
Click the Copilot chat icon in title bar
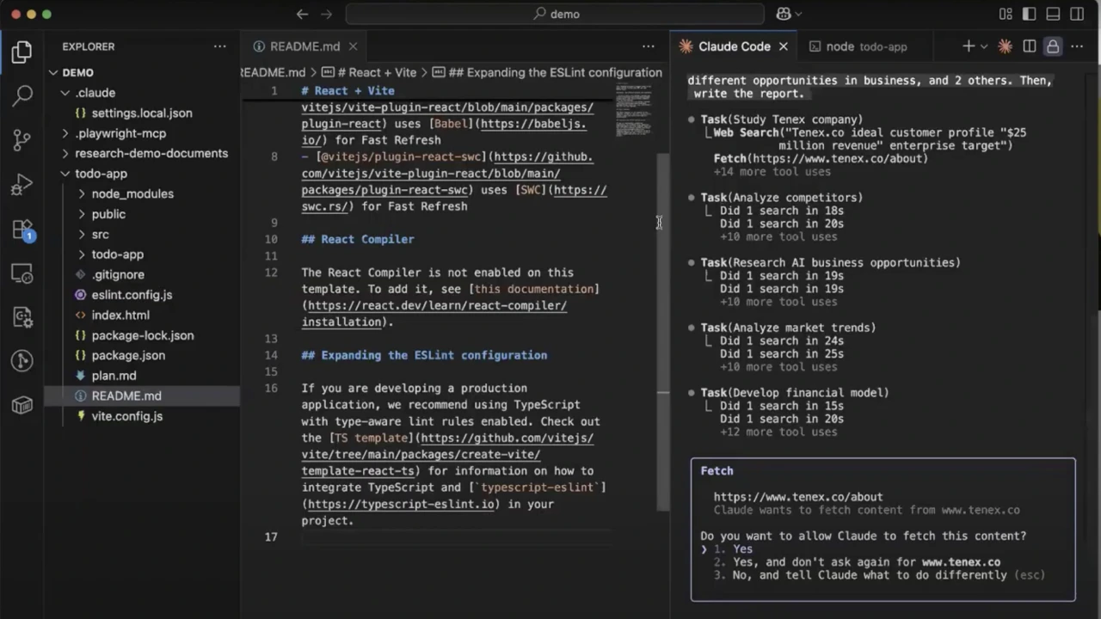784,14
